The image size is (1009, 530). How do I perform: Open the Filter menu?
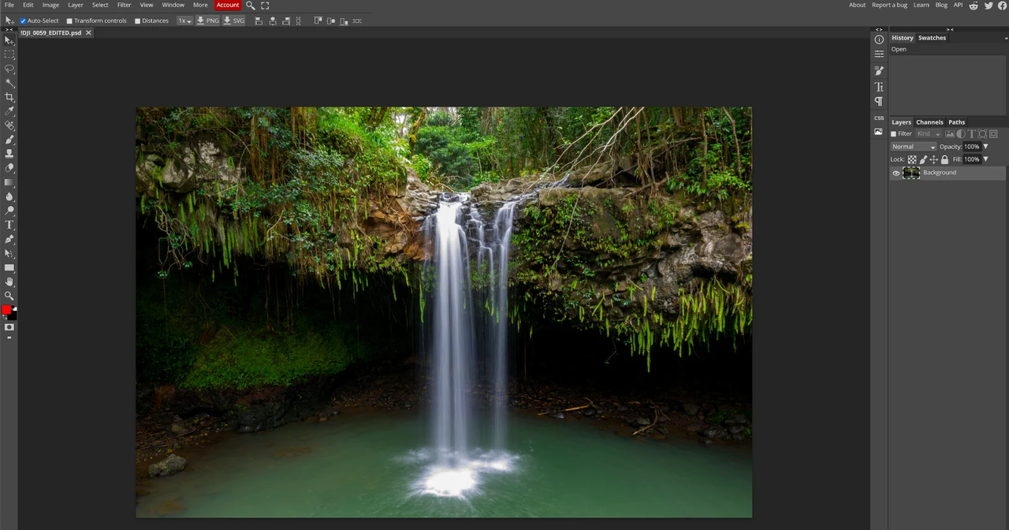point(124,5)
